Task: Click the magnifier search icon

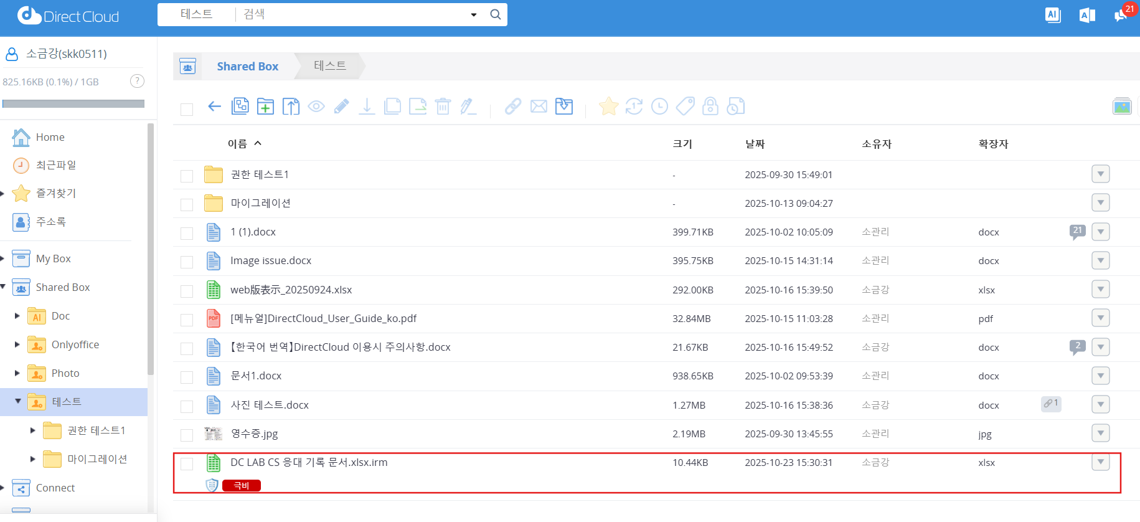Action: (496, 14)
